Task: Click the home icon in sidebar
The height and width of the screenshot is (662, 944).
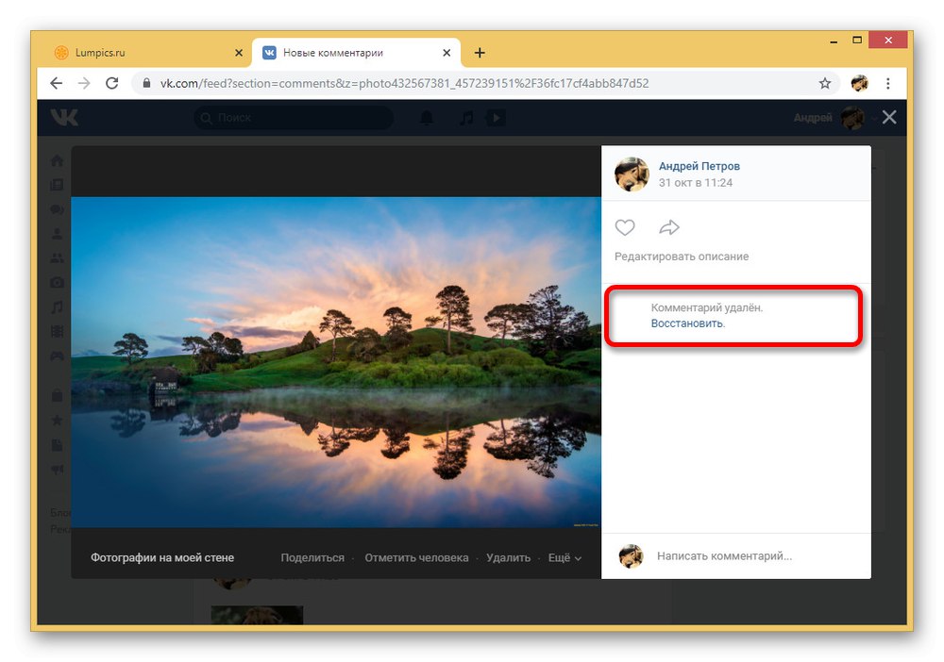Action: click(x=58, y=160)
